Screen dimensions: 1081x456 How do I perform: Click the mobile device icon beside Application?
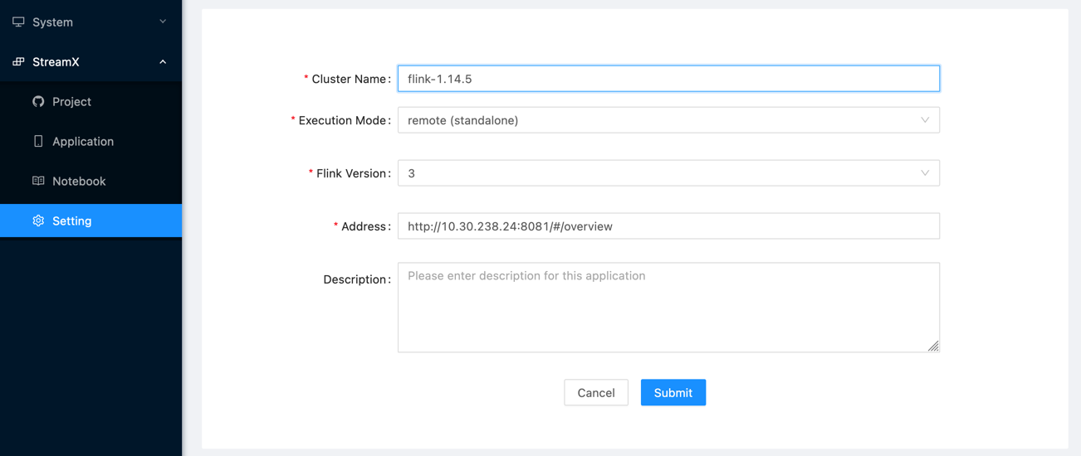[38, 141]
